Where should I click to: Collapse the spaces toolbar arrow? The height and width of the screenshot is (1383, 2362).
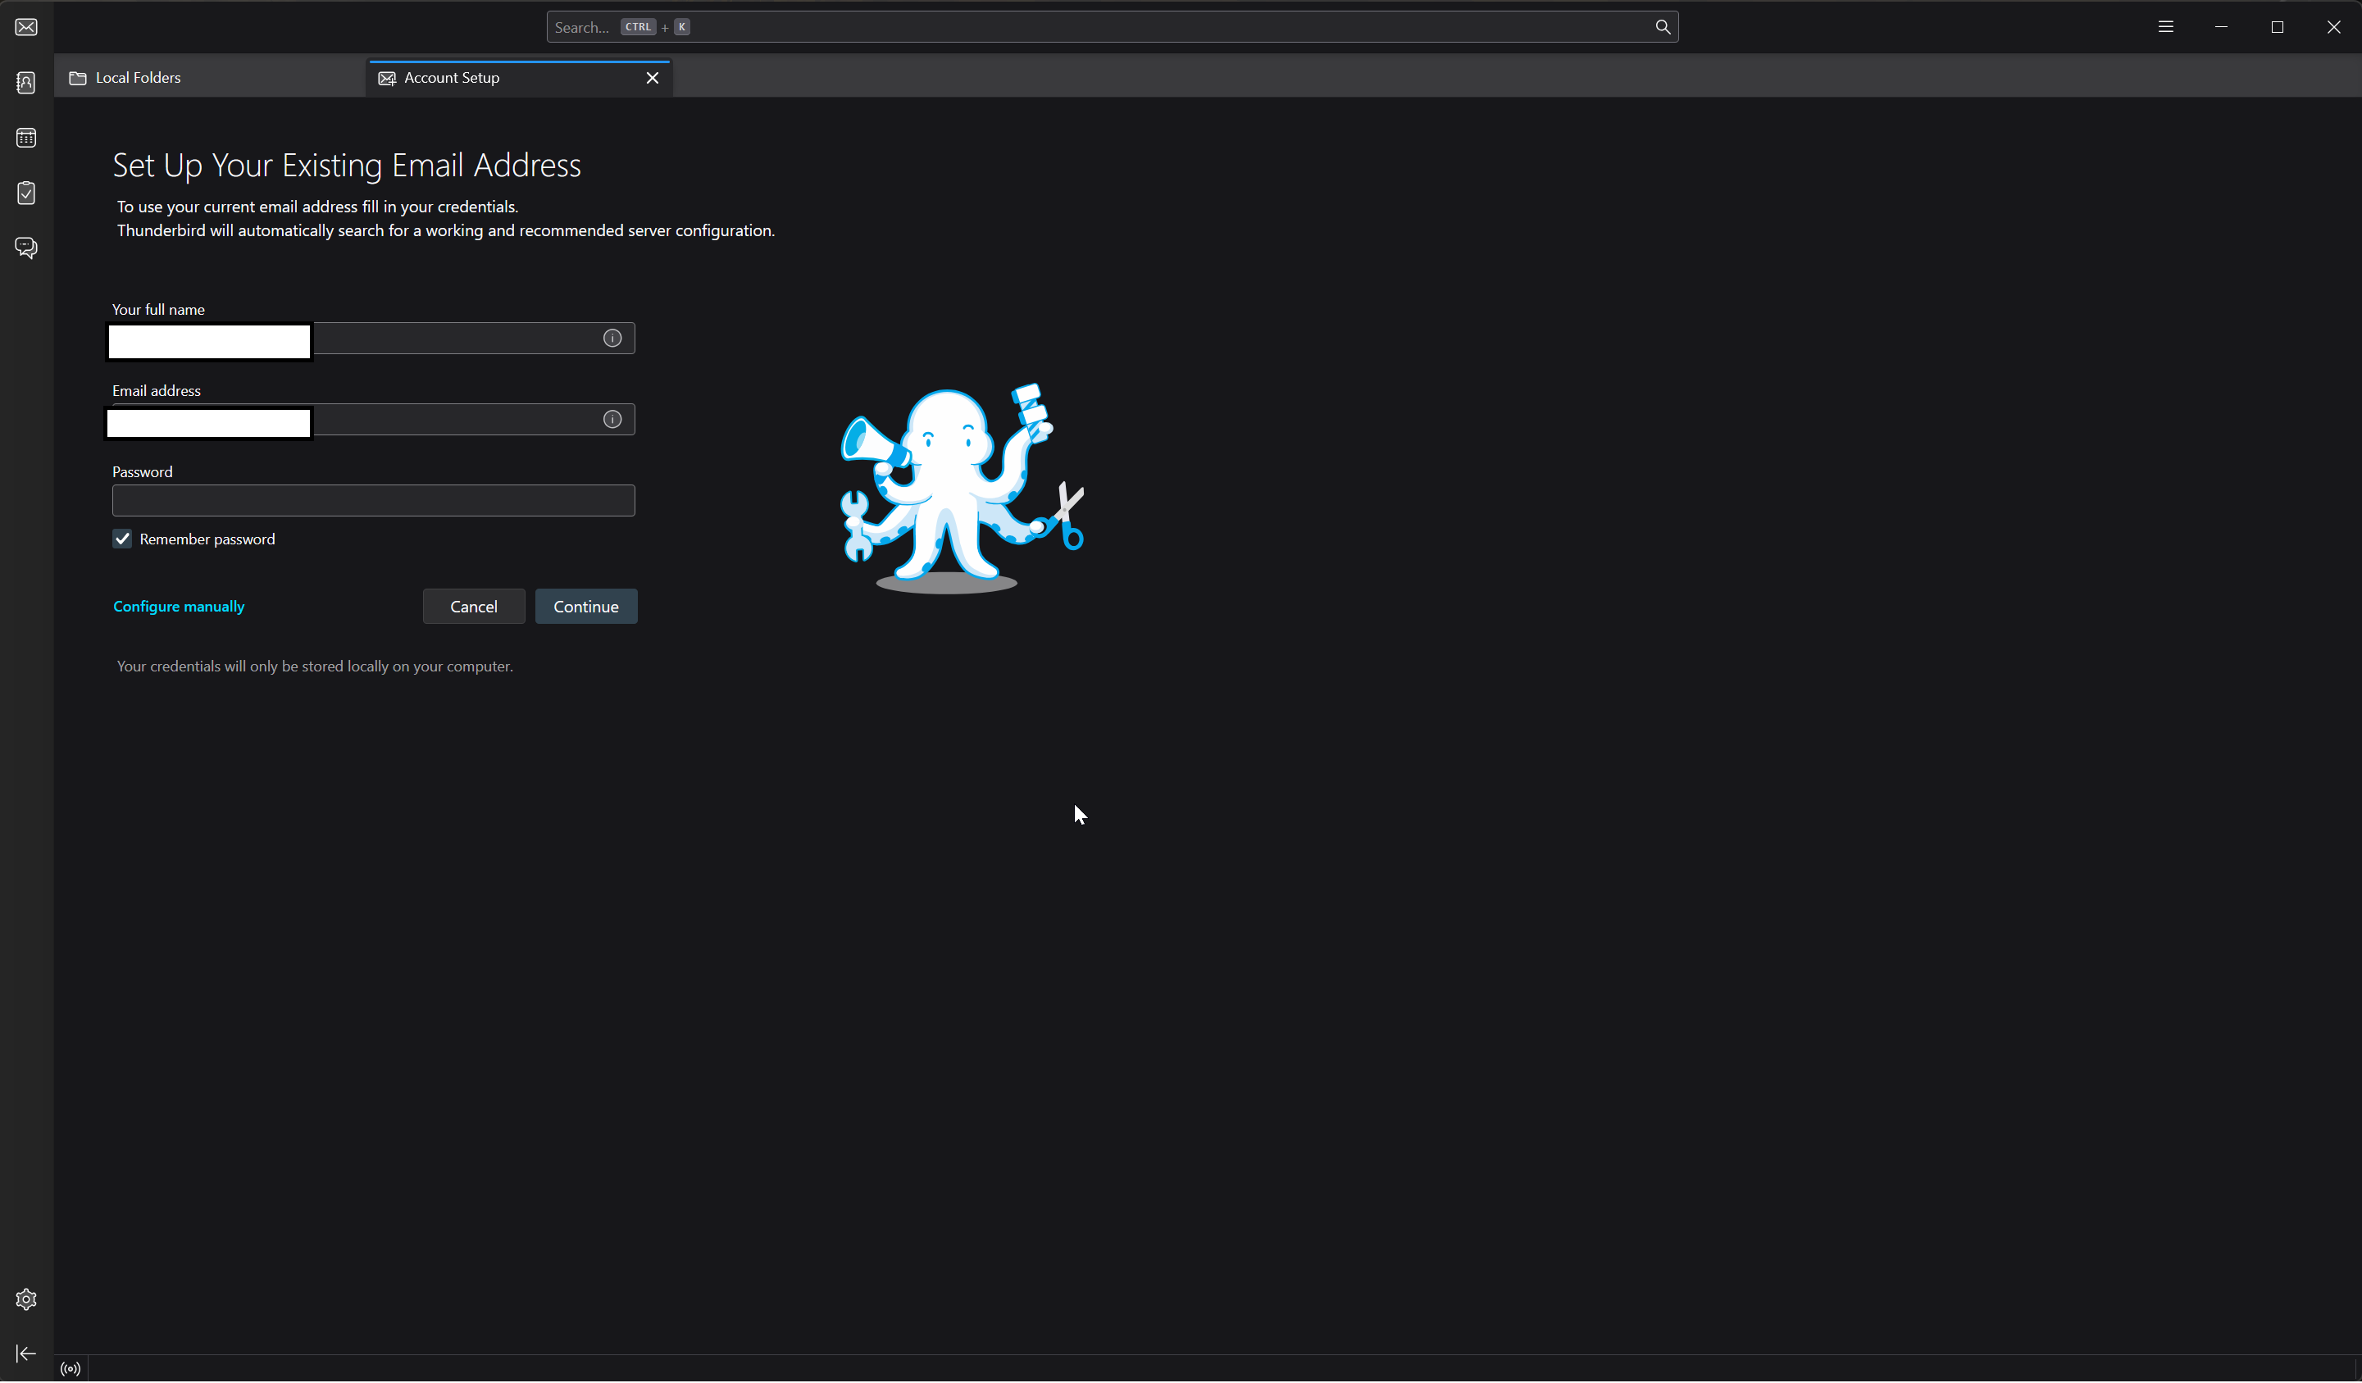[26, 1355]
